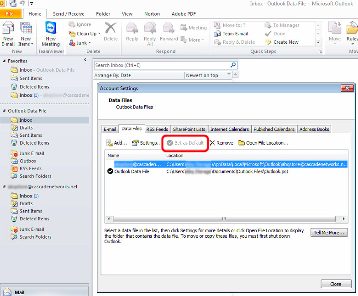The height and width of the screenshot is (296, 358).
Task: Switch to the View ribbon tab
Action: coord(127,14)
